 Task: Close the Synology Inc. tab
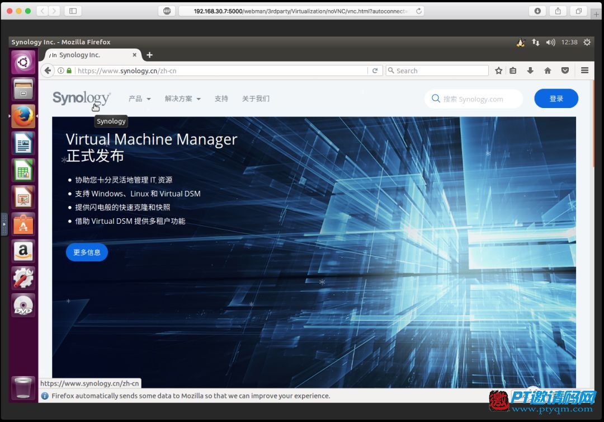[x=134, y=55]
